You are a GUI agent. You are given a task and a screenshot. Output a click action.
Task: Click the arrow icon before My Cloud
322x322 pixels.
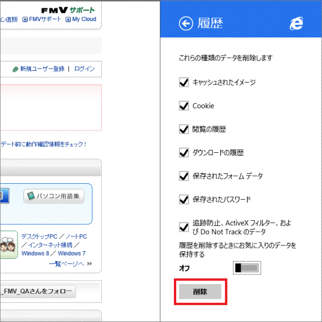(x=68, y=19)
